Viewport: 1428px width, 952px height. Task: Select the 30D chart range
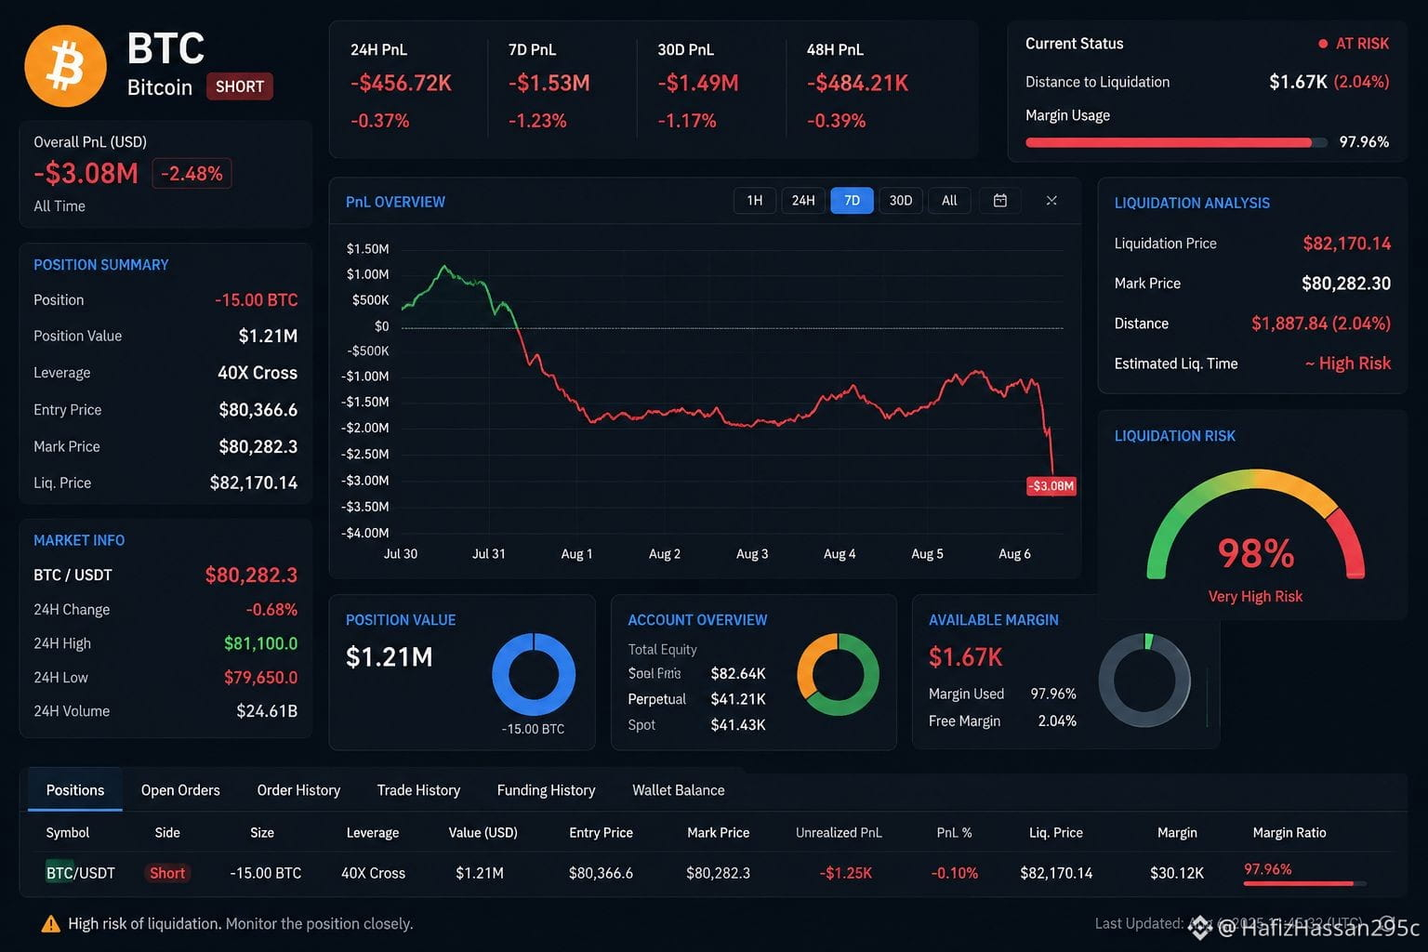click(x=901, y=201)
